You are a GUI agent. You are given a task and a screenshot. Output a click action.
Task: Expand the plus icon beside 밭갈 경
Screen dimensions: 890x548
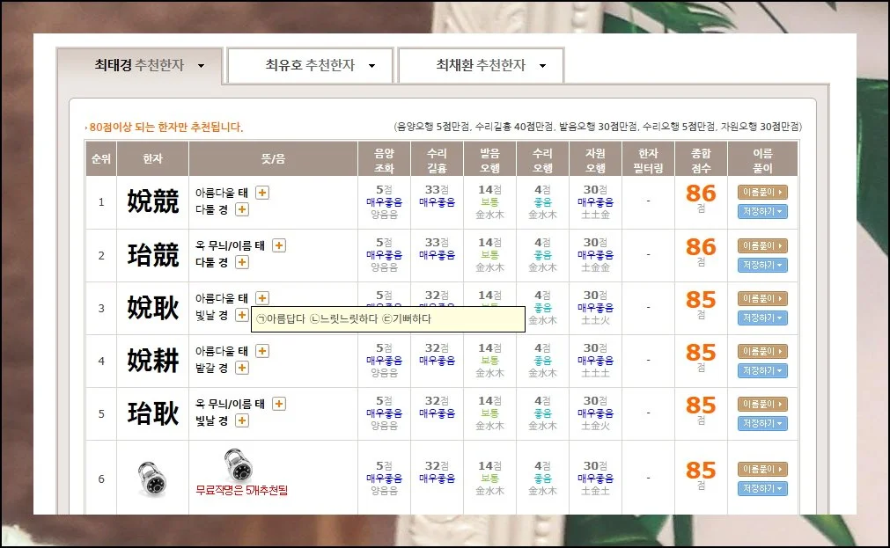pos(242,368)
